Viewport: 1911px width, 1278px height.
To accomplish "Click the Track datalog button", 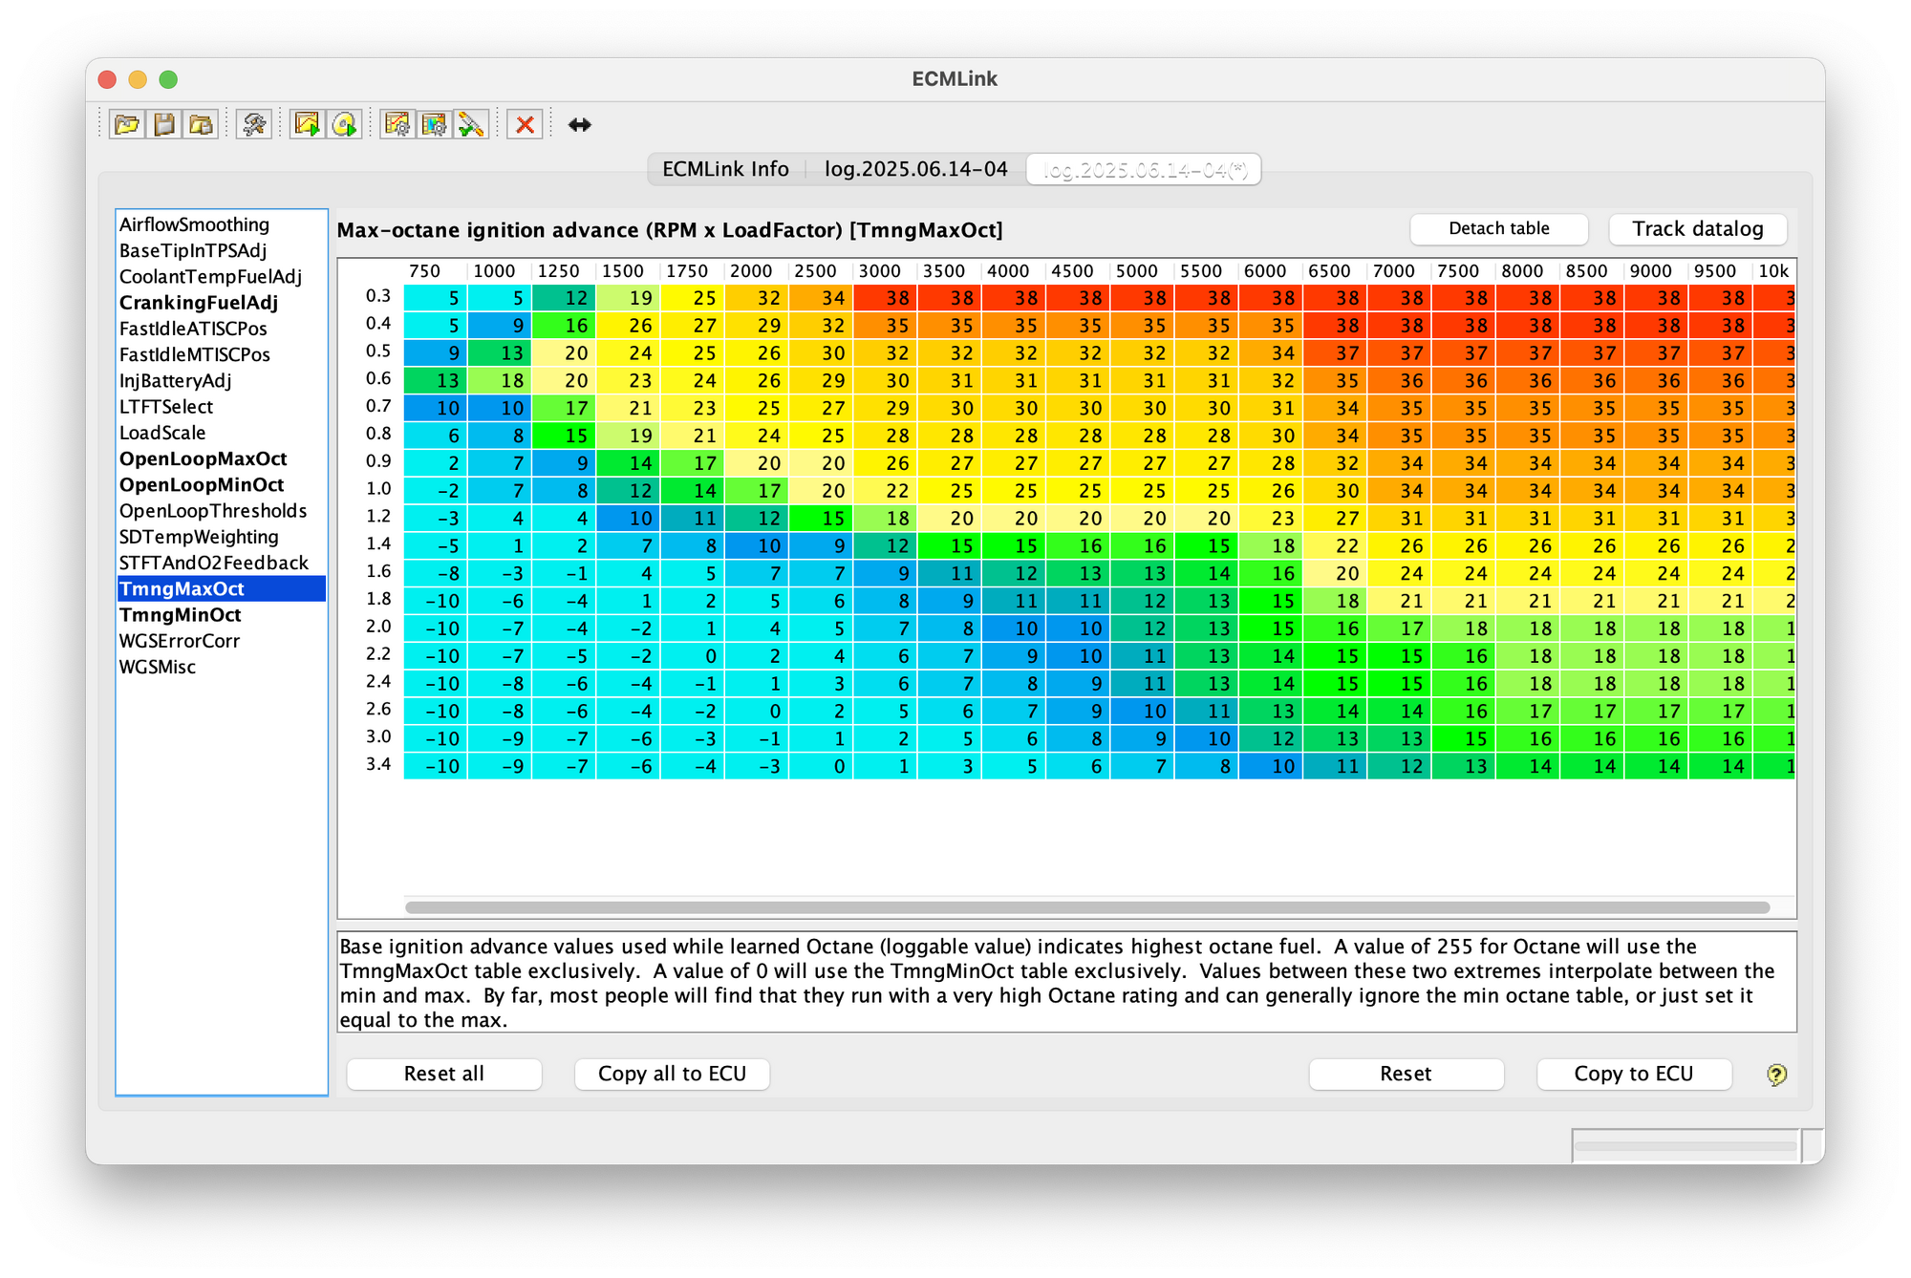I will click(x=1697, y=228).
